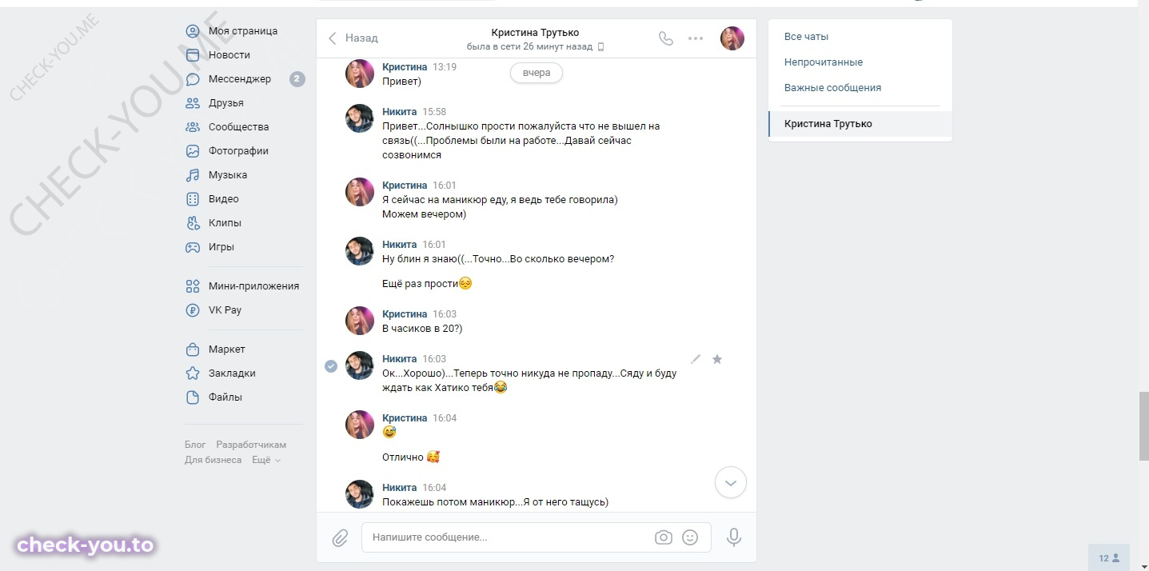The image size is (1149, 571).
Task: Open the Музыка note icon
Action: [193, 175]
